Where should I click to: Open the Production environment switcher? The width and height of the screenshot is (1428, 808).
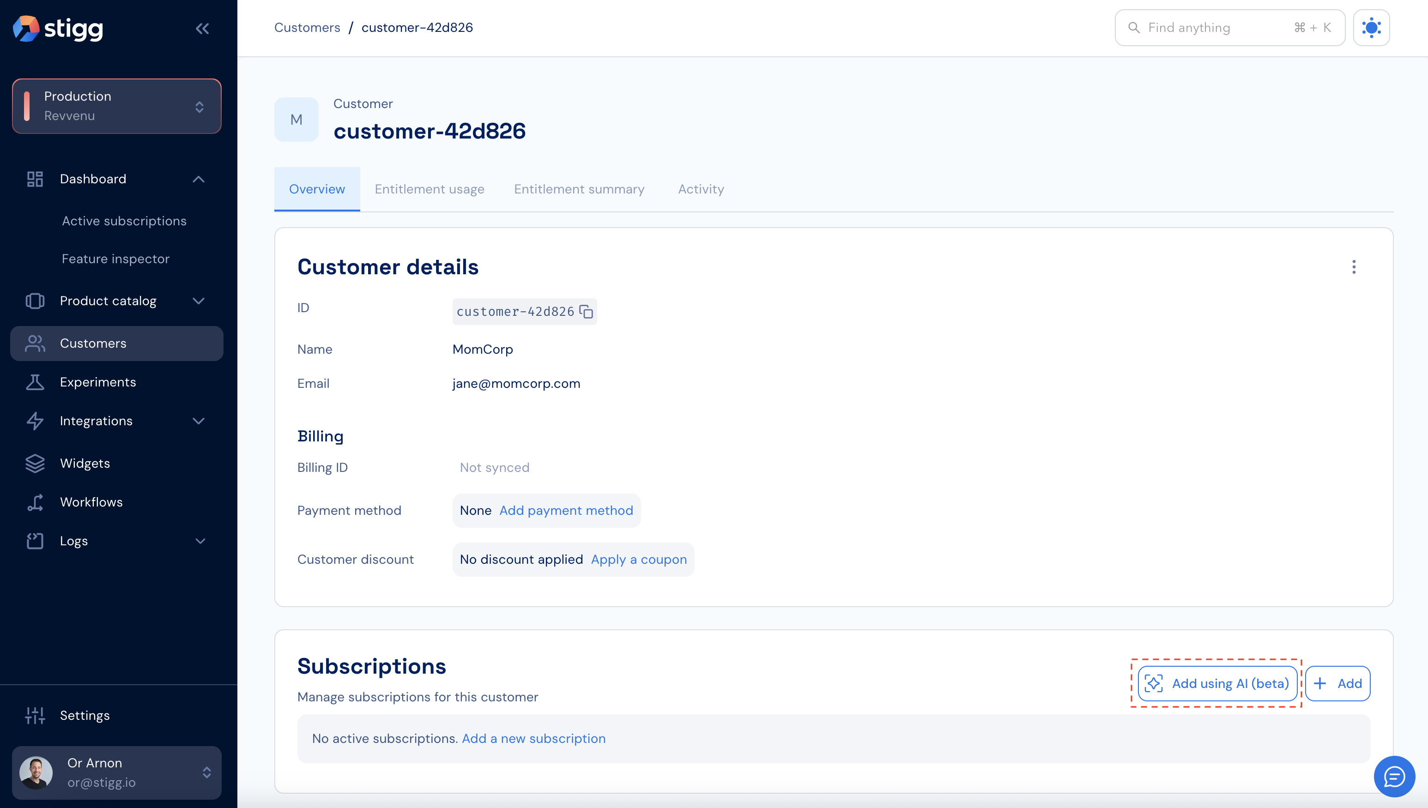pyautogui.click(x=116, y=106)
